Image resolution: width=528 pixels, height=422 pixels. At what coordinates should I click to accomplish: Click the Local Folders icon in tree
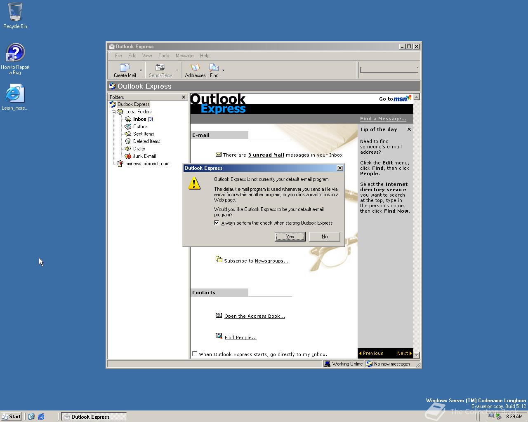click(120, 112)
